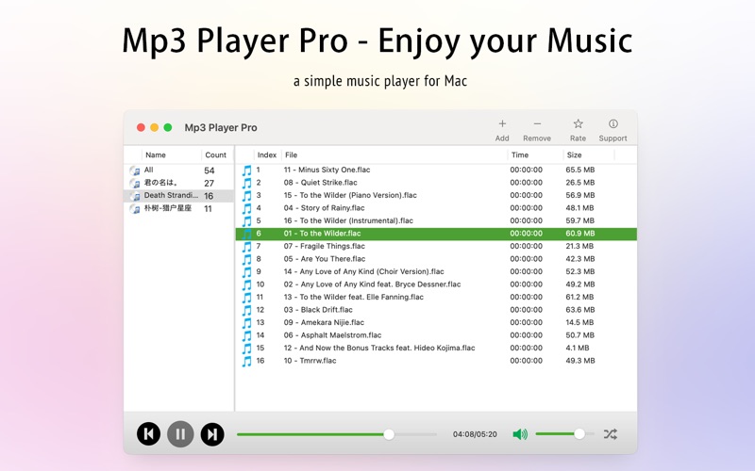Image resolution: width=755 pixels, height=471 pixels.
Task: Sort by Count column header
Action: 216,154
